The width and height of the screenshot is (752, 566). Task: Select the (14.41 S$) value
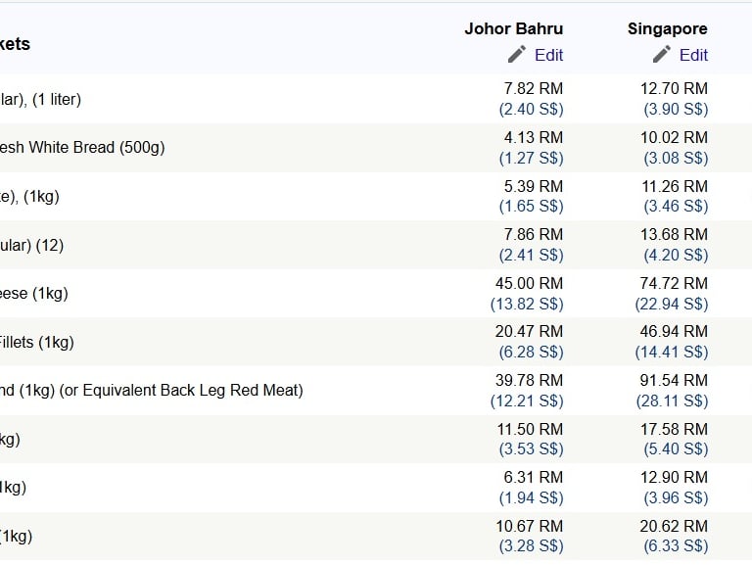point(672,353)
